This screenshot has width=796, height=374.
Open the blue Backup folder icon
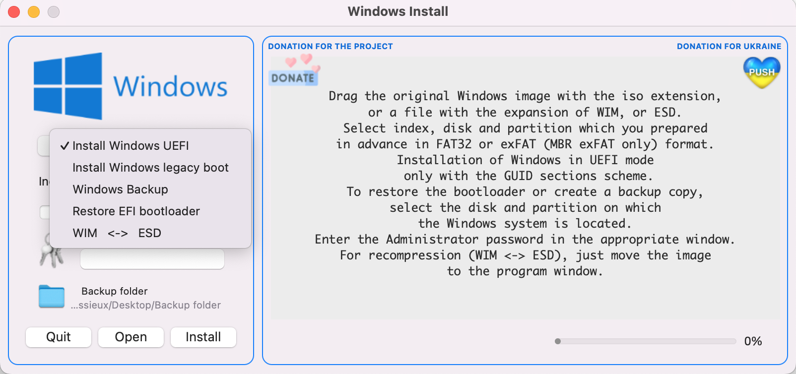click(52, 297)
